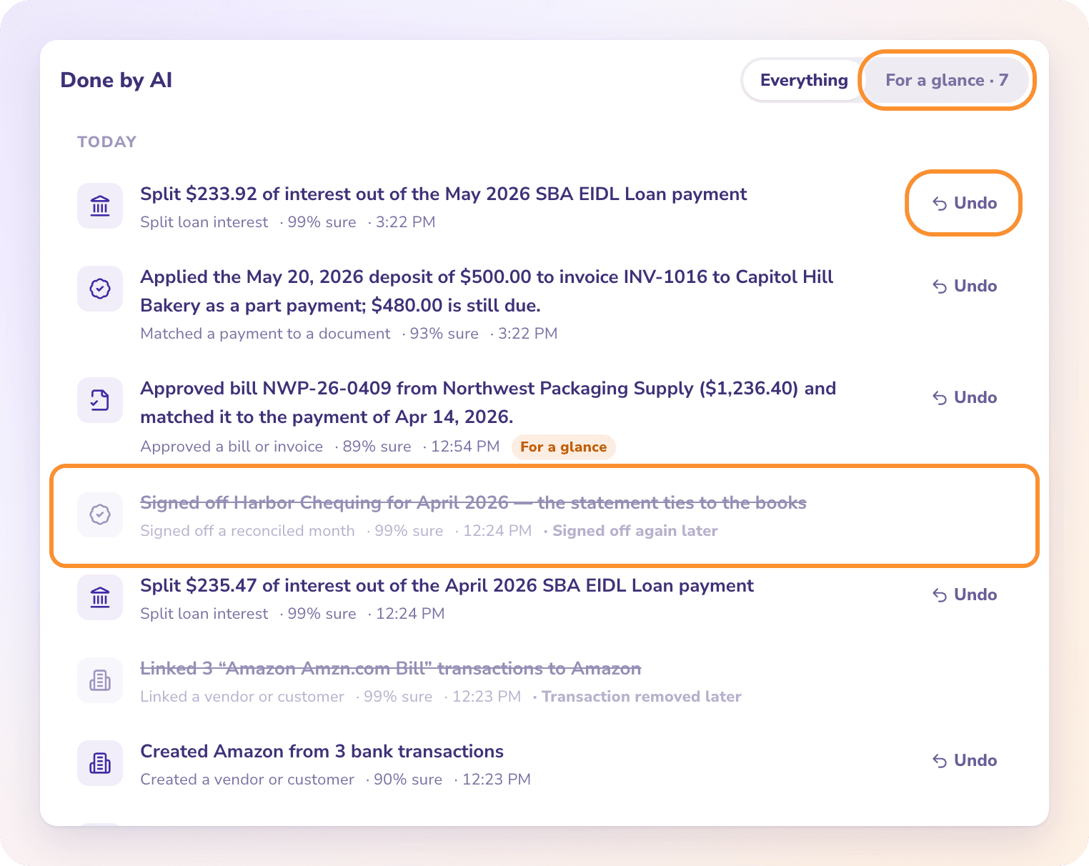The image size is (1089, 866).
Task: Click faded building icon for linked Amazon transactions
Action: 100,680
